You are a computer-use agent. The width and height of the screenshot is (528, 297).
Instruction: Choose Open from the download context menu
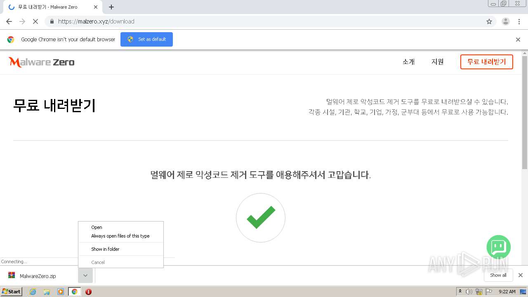pos(121,227)
